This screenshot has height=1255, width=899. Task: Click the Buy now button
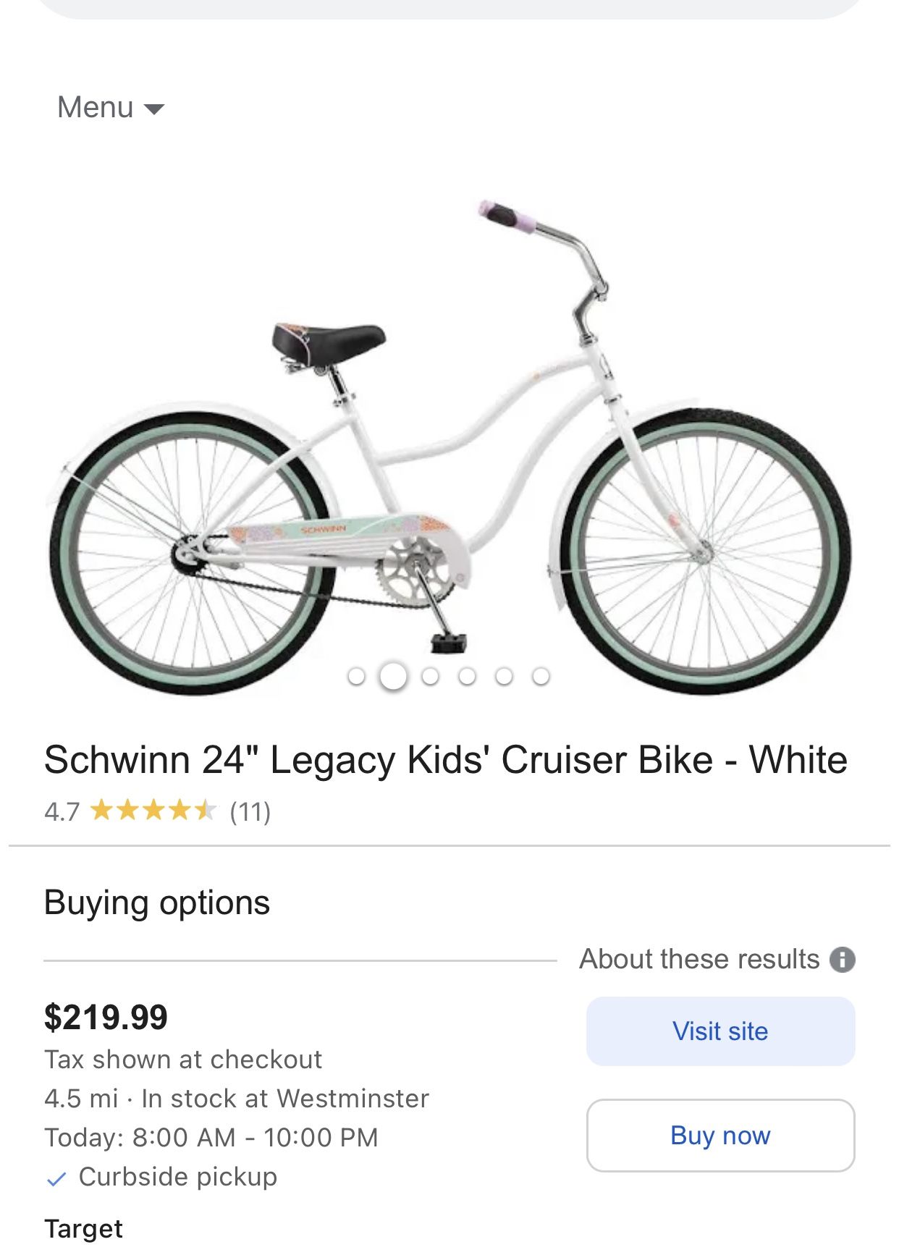(x=719, y=1136)
